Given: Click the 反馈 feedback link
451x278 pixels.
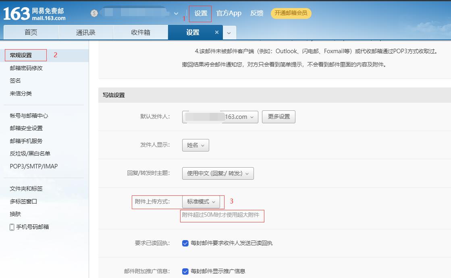Looking at the screenshot, I should click(257, 13).
